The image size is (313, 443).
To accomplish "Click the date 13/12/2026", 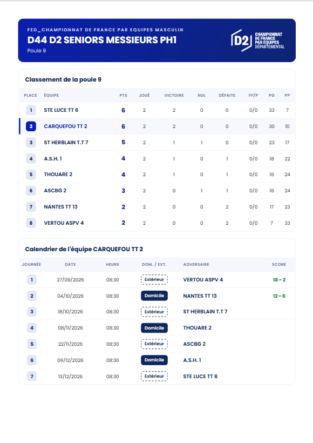I will (70, 377).
